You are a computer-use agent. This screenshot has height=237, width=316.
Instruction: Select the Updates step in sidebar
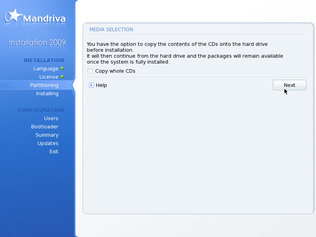pyautogui.click(x=48, y=143)
